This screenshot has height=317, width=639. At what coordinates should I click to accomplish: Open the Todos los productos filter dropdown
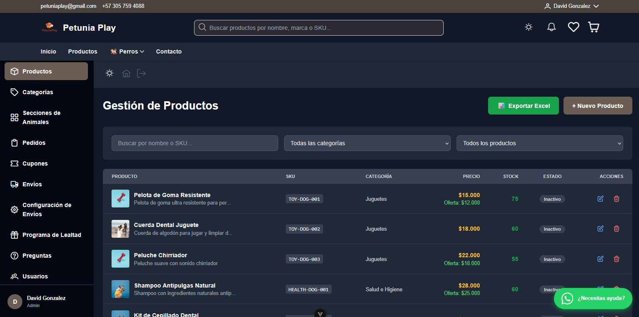point(539,143)
